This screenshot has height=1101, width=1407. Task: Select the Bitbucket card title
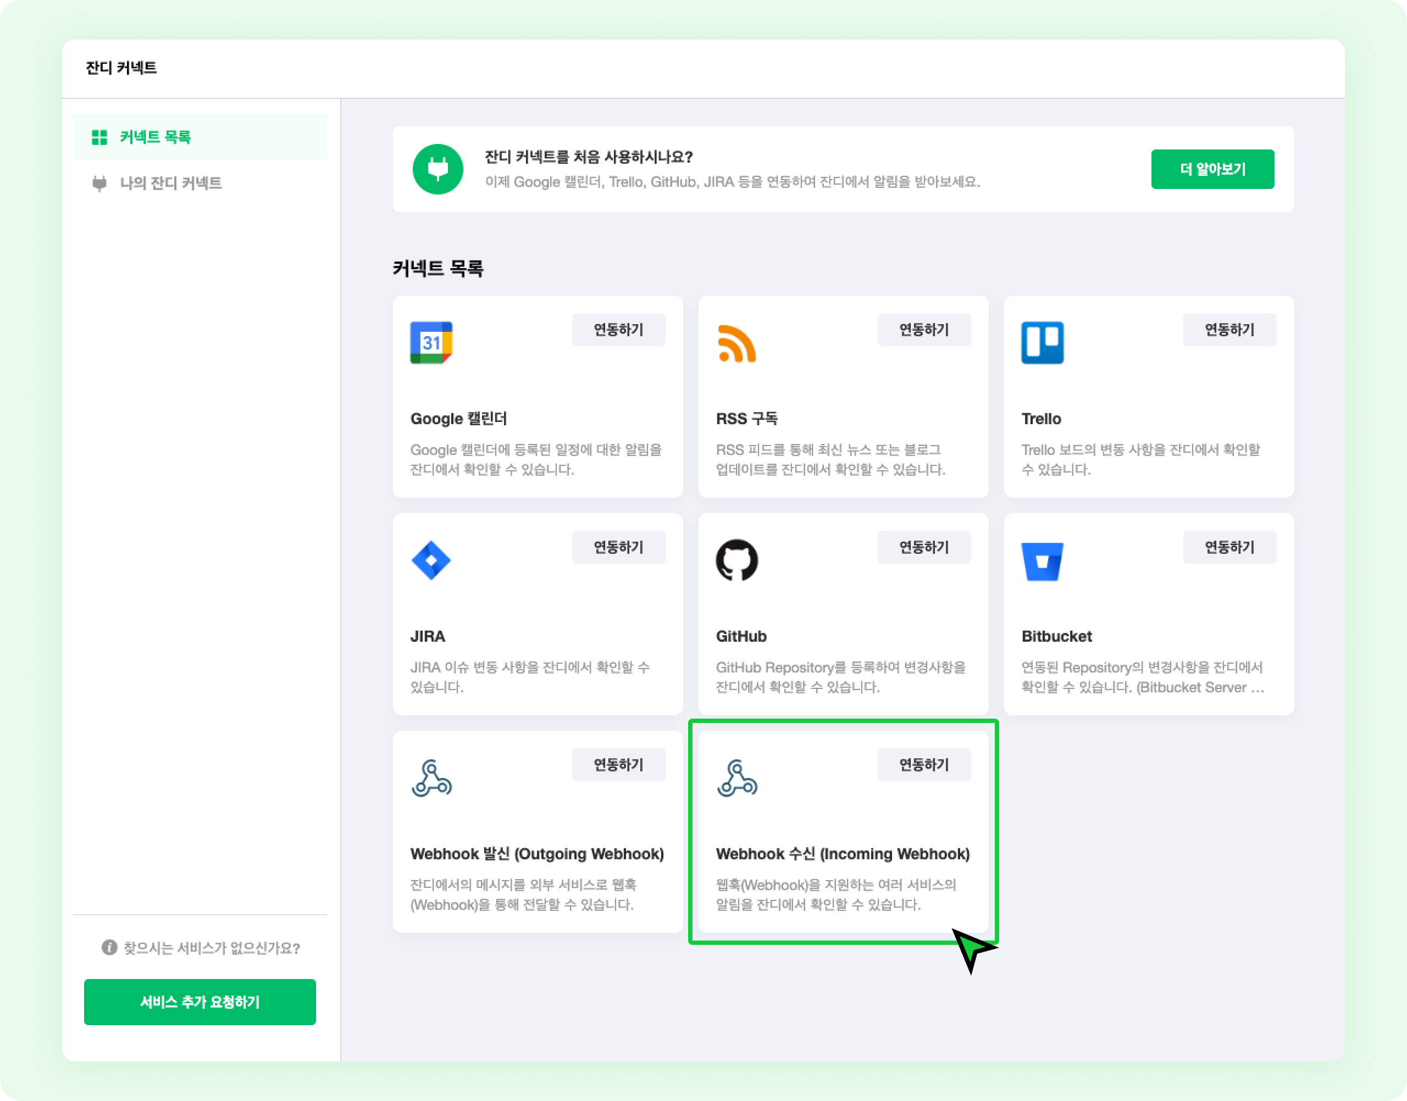pyautogui.click(x=1056, y=636)
